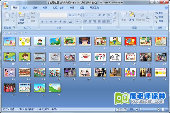Screen dimensions: 170x113
Task: Click the language indicator 中文(简体,中国)
Action: tap(48, 109)
